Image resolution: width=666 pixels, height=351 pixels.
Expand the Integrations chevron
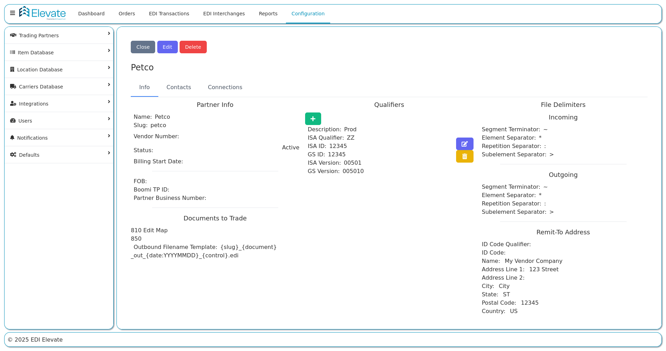pos(109,102)
